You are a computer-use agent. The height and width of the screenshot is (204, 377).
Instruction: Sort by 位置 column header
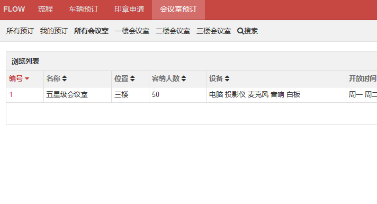coord(121,78)
